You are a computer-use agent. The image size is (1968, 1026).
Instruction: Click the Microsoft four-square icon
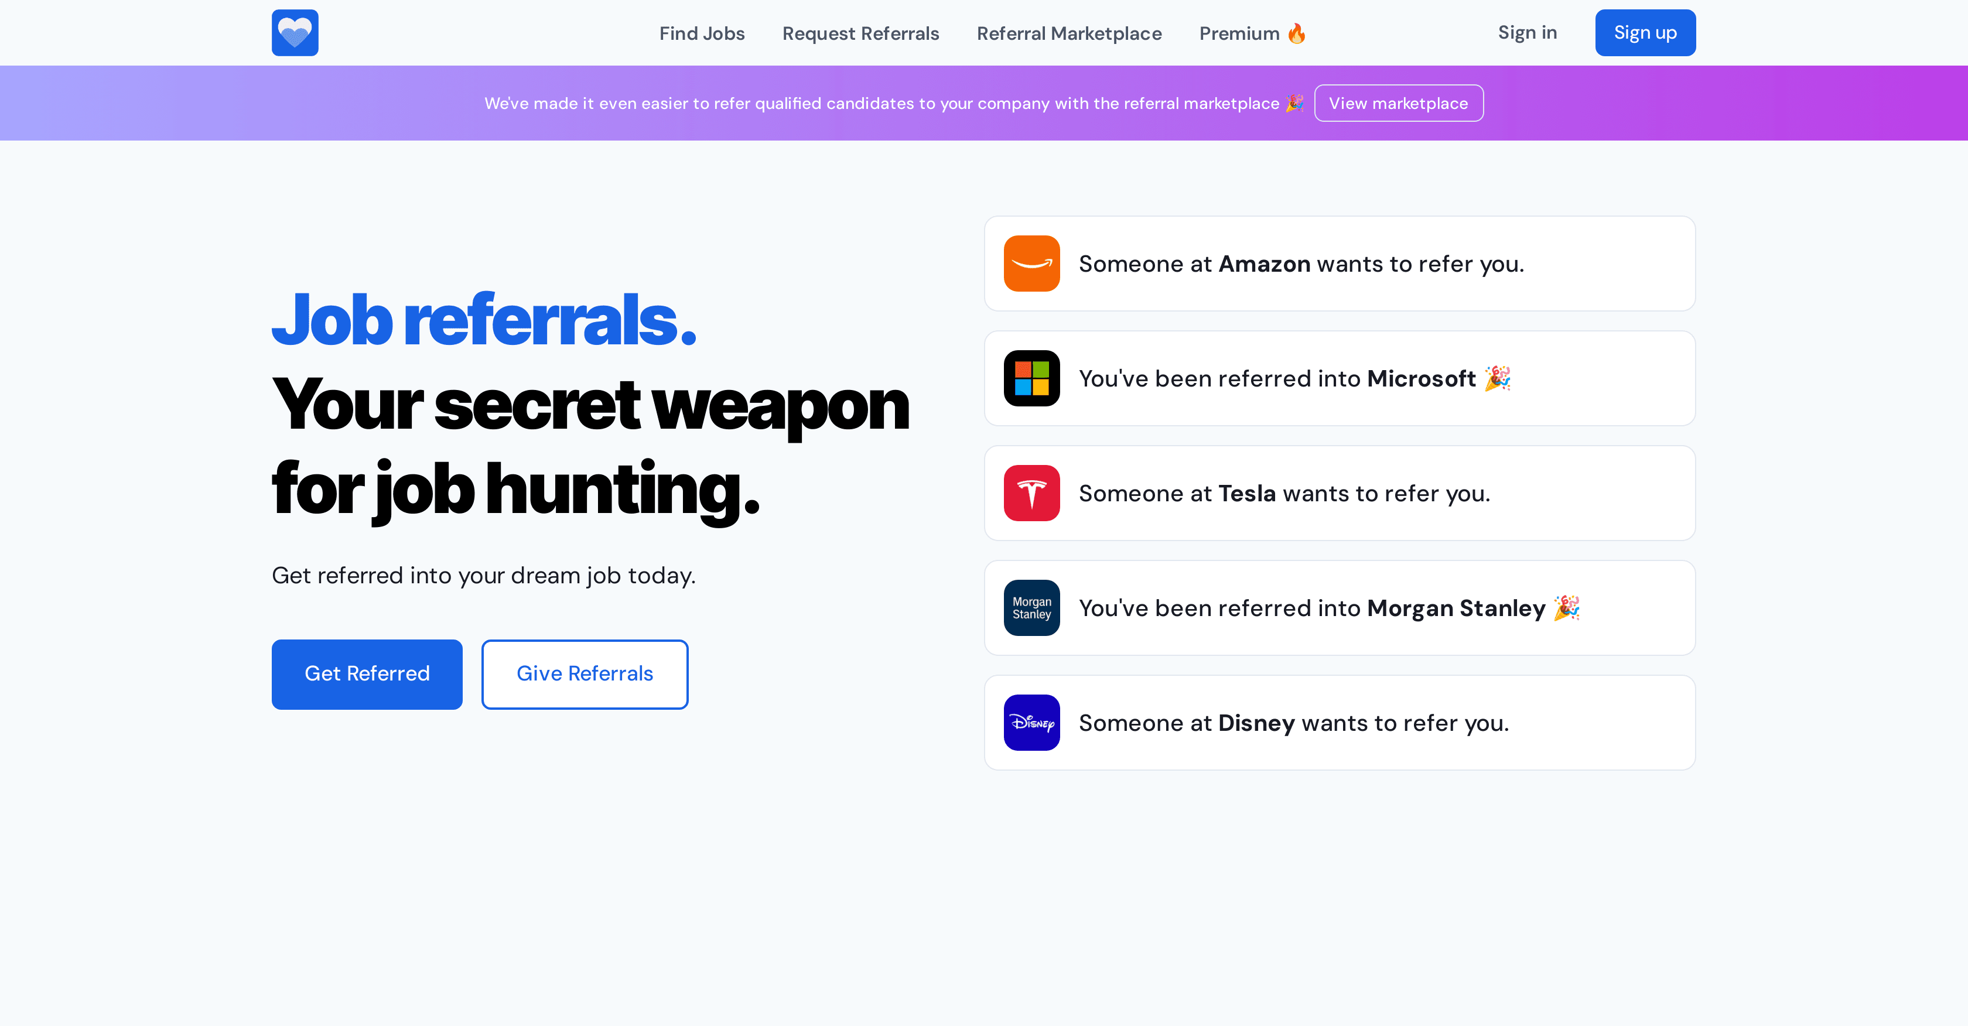tap(1031, 378)
